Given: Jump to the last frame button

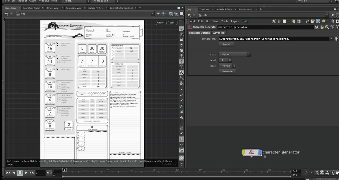Looking at the screenshot, I should [x=32, y=172].
